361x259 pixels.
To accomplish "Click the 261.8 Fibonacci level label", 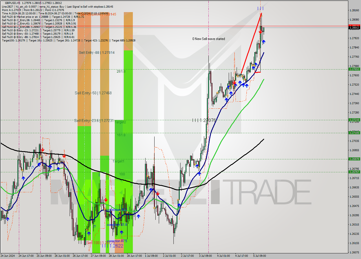I will coord(121,72).
